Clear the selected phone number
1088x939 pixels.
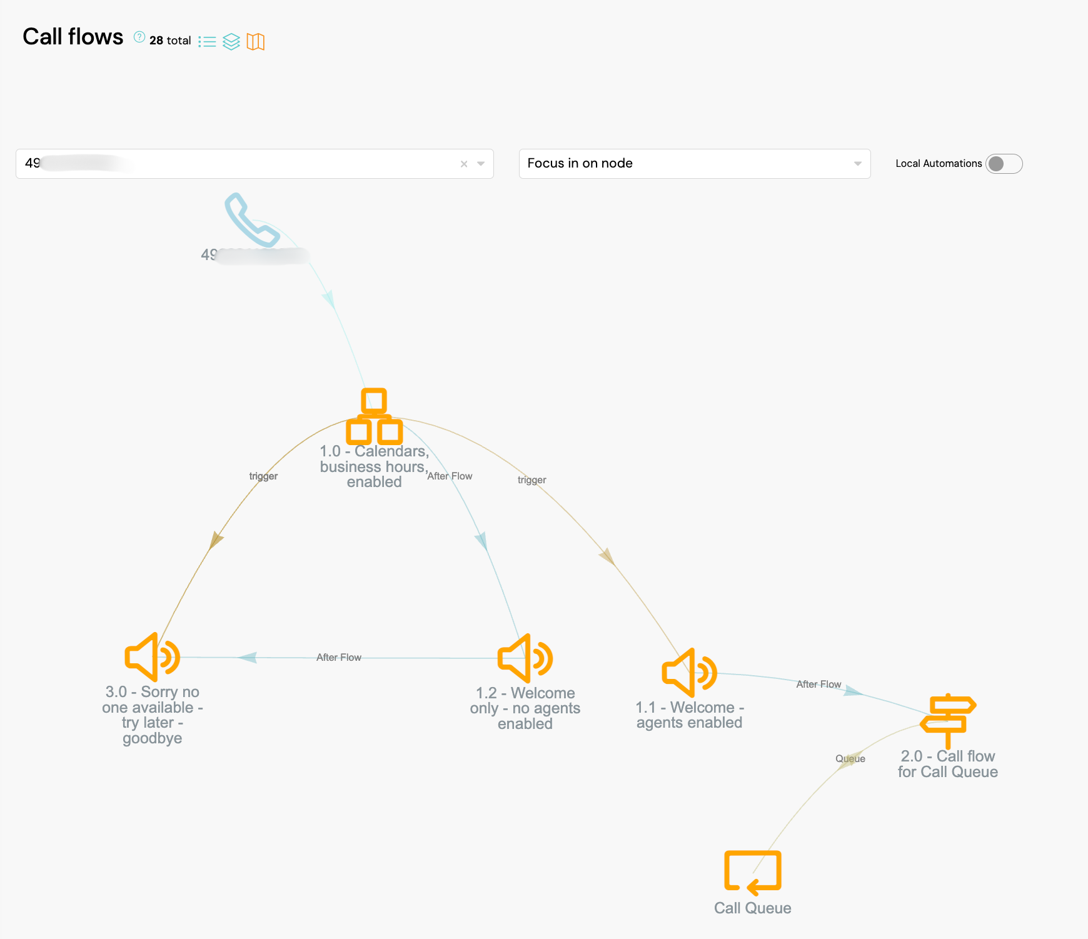(464, 164)
